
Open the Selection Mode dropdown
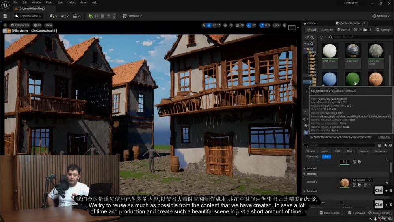[28, 16]
